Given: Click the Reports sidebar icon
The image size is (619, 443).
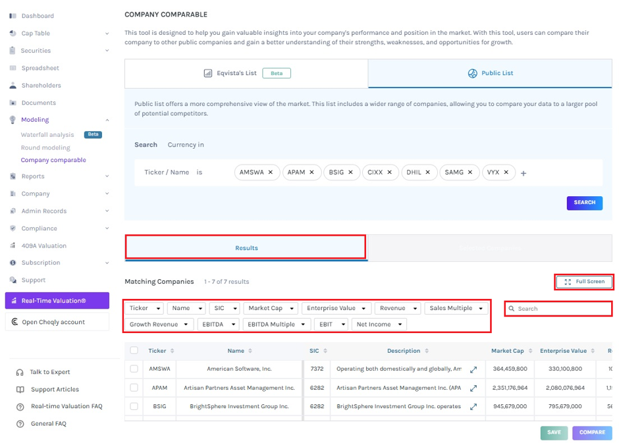Looking at the screenshot, I should click(13, 176).
